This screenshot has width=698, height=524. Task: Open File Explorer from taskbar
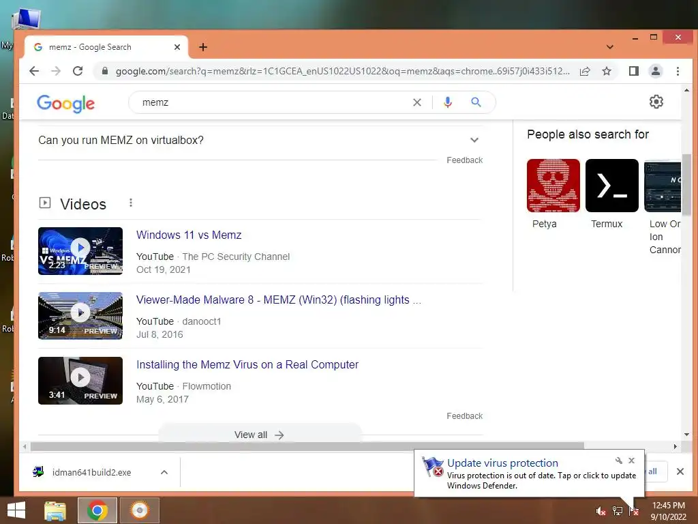point(55,510)
